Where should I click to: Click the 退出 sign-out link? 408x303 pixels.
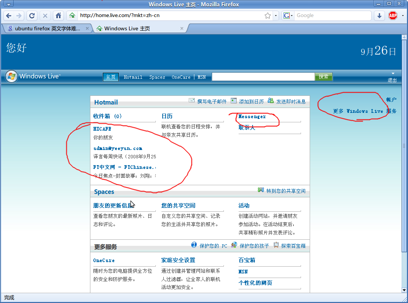click(392, 80)
